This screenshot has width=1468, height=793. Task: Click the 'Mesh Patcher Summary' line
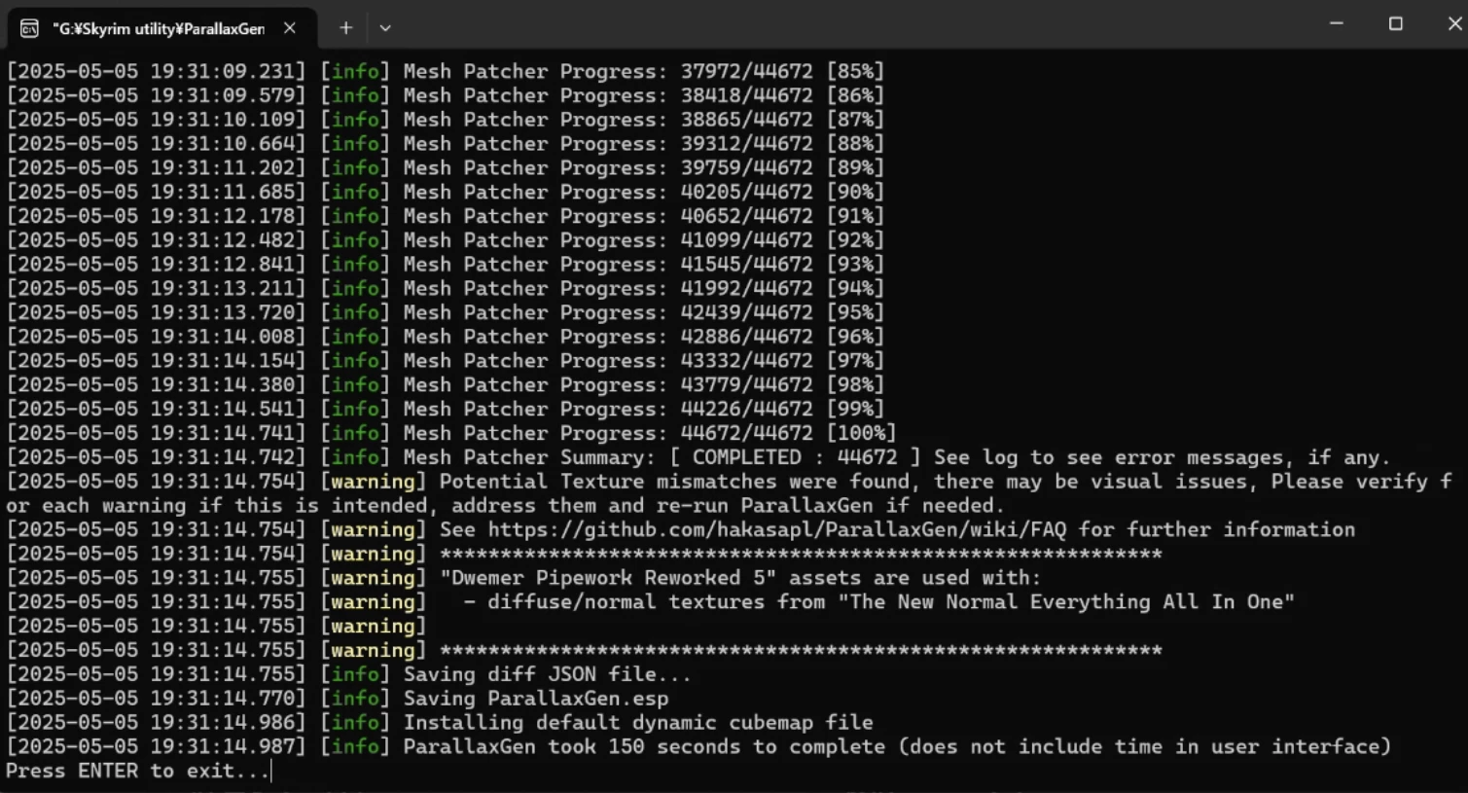[x=698, y=457]
